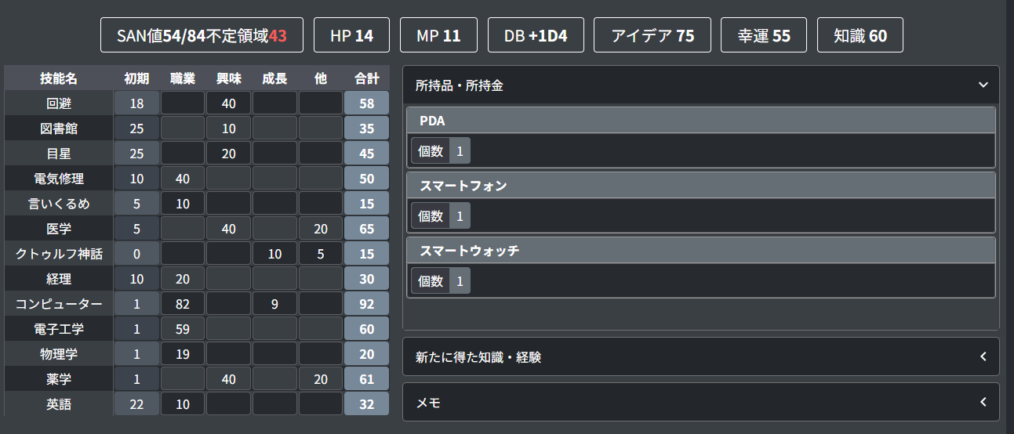1014x434 pixels.
Task: Click the スマートフォン item name field
Action: (x=700, y=186)
